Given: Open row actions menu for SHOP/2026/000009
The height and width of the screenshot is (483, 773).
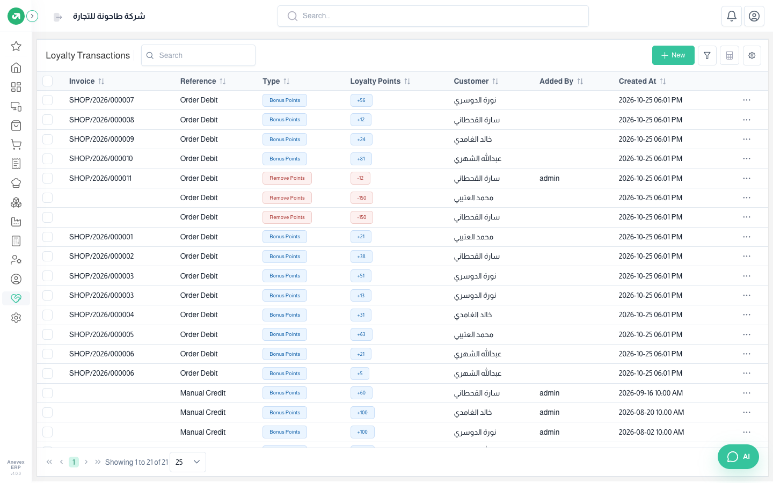Looking at the screenshot, I should (x=747, y=139).
